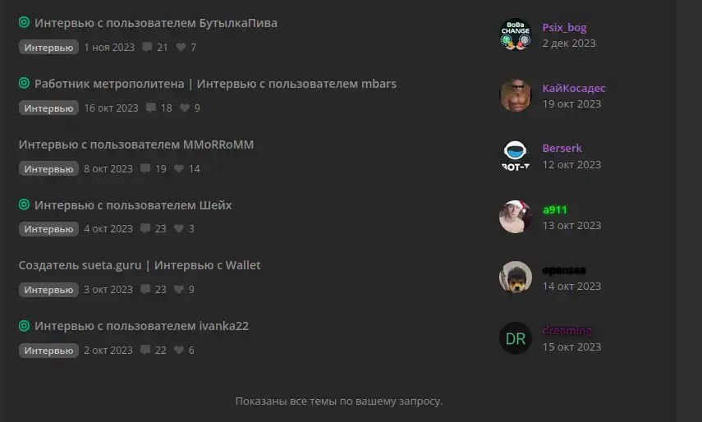Open thread Интервью с пользователем MMoRRoMM
The image size is (702, 422).
coord(136,144)
